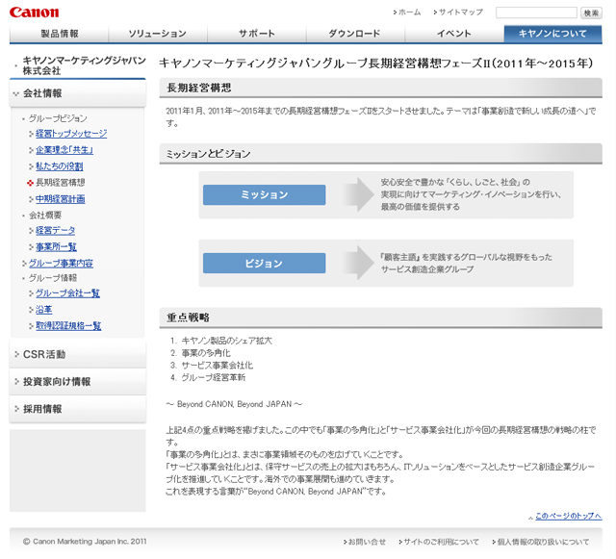Expand the CSR活動 sidebar section
The width and height of the screenshot is (616, 559).
(78, 354)
